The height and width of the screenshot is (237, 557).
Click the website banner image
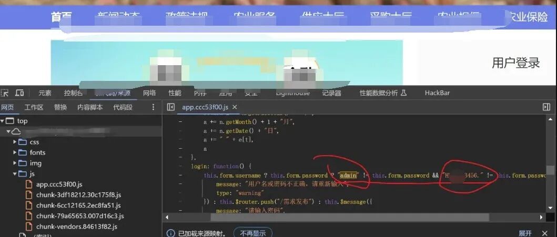227,63
